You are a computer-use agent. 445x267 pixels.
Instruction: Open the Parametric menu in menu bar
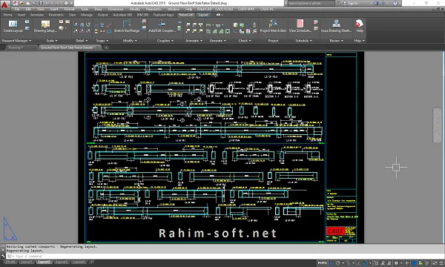point(154,9)
